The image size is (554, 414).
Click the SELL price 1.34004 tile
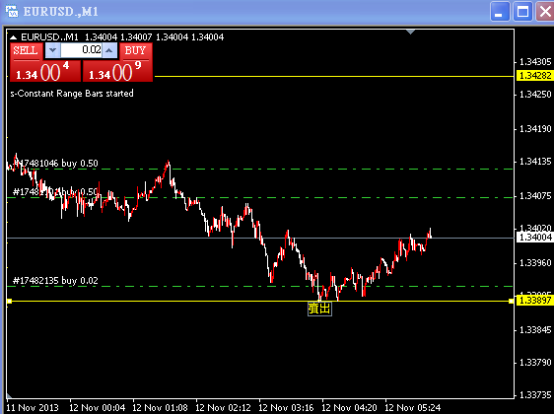point(45,71)
